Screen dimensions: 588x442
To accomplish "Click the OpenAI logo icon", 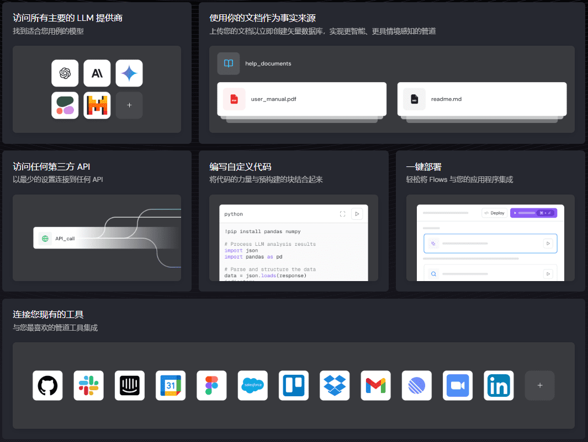I will pos(65,73).
